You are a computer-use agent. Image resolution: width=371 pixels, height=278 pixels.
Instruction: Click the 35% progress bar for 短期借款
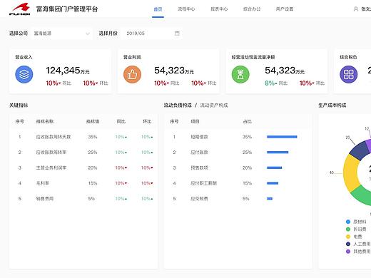282,137
